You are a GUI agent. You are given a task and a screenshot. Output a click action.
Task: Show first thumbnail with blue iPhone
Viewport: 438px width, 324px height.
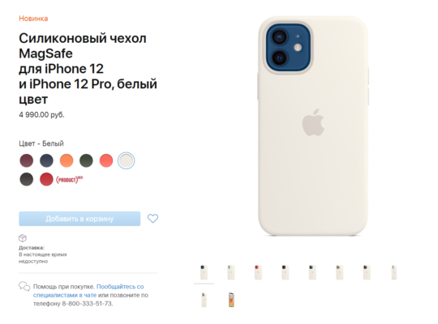204,272
